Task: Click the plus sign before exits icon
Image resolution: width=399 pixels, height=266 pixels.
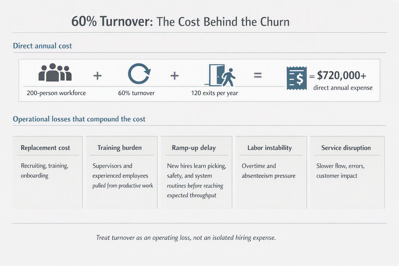Action: tap(175, 76)
